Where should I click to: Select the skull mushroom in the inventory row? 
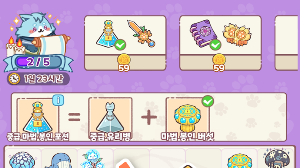[277, 158]
